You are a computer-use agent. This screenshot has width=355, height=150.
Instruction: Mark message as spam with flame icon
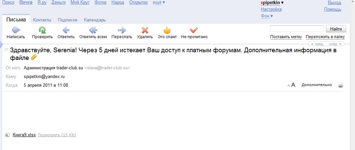[167, 30]
